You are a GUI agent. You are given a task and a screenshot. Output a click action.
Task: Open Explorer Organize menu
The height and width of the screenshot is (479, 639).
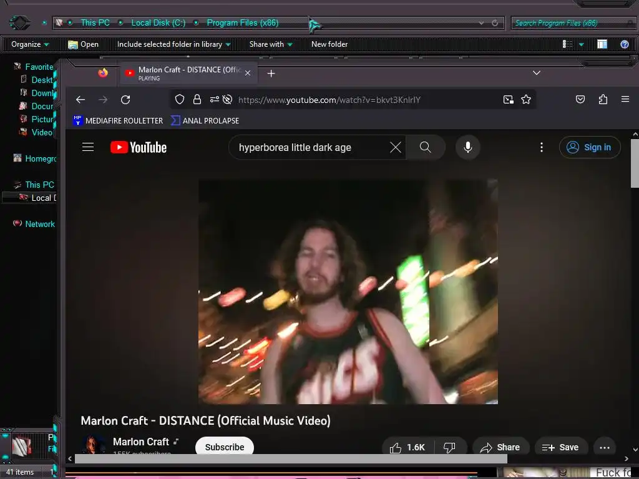(x=30, y=44)
